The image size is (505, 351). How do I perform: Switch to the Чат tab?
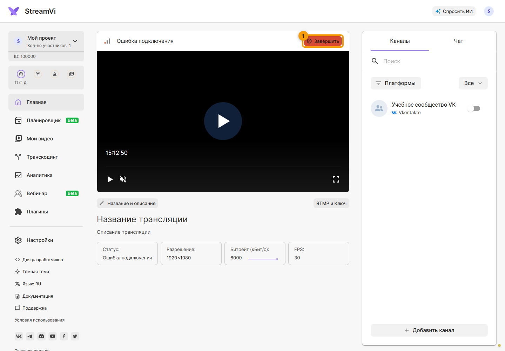point(458,41)
